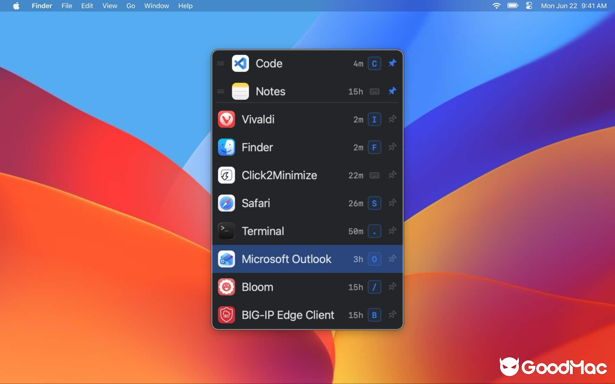
Task: Open Control Center from menu bar
Action: pyautogui.click(x=529, y=6)
